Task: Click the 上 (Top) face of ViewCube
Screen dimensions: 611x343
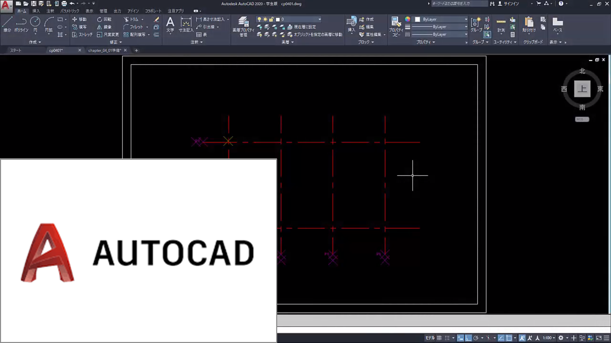Action: (x=582, y=89)
